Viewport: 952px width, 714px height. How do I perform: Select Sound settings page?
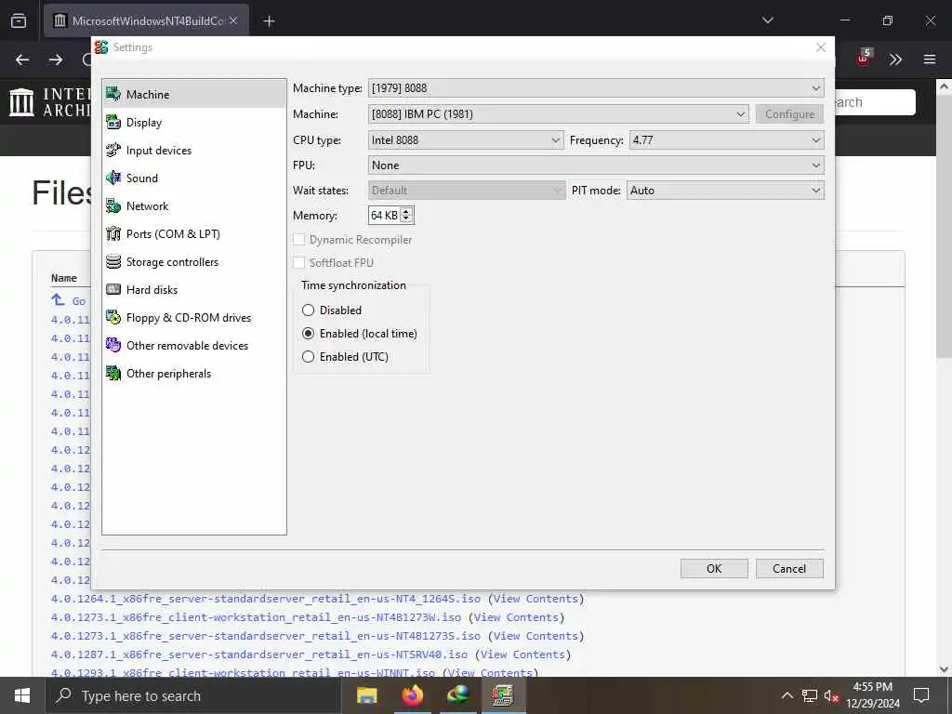click(x=193, y=178)
